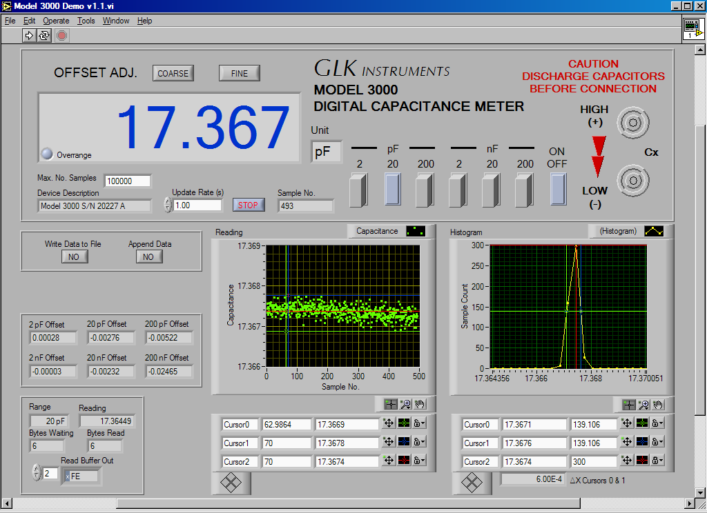
Task: Open the Reading Cursor2 lock dropdown
Action: coord(419,461)
